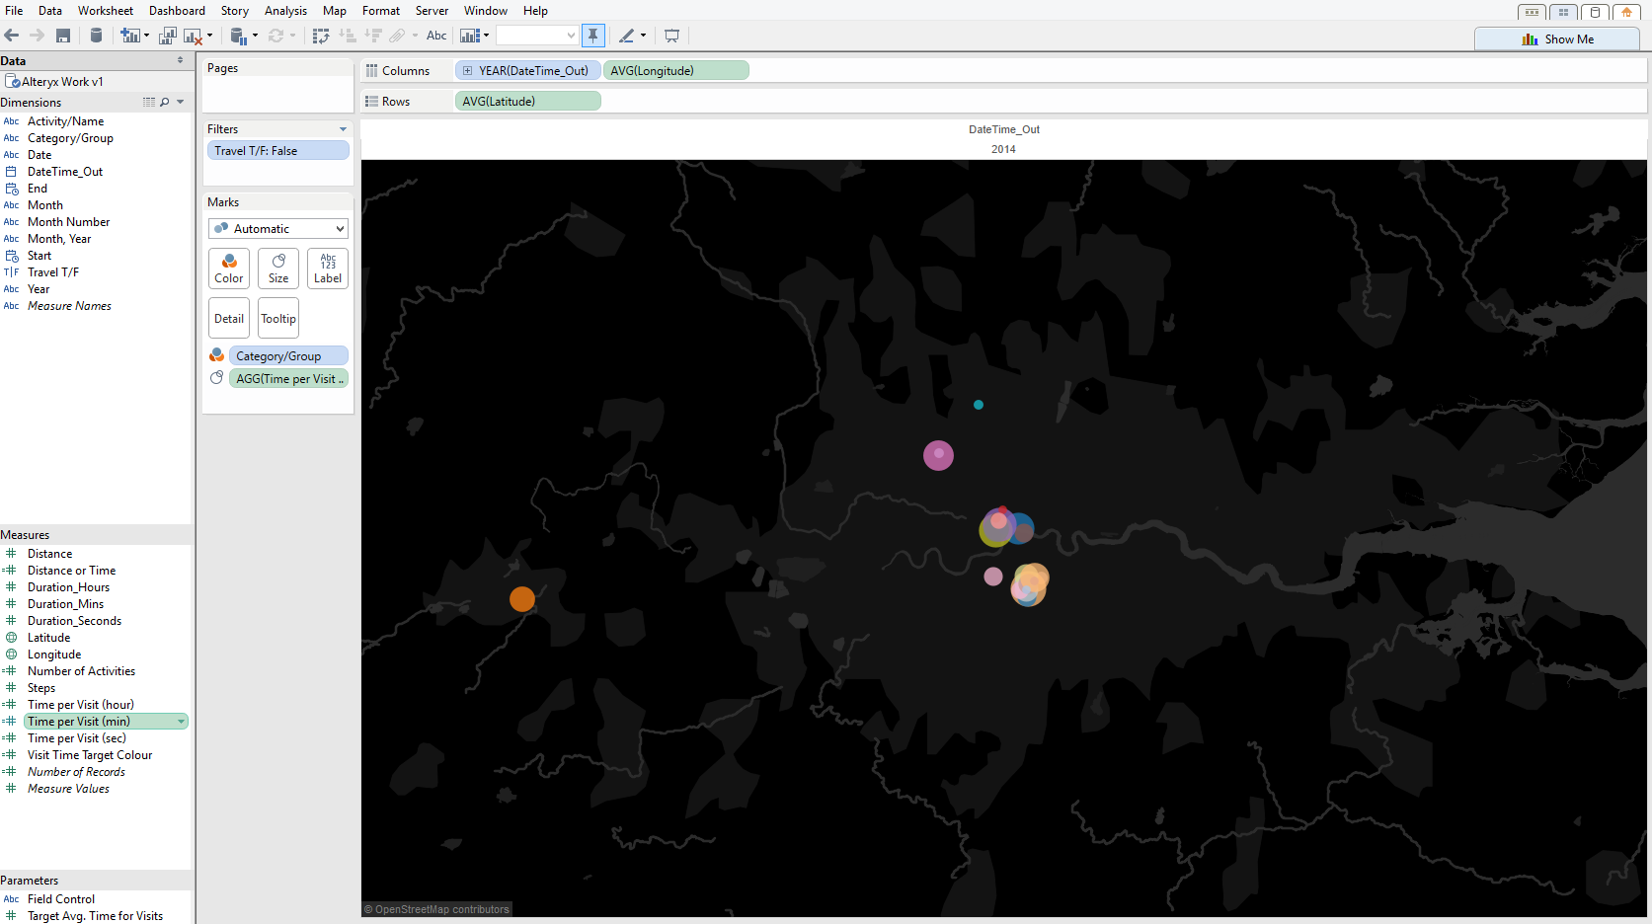Open the clear sheet dropdown arrow
This screenshot has width=1652, height=924.
click(209, 36)
